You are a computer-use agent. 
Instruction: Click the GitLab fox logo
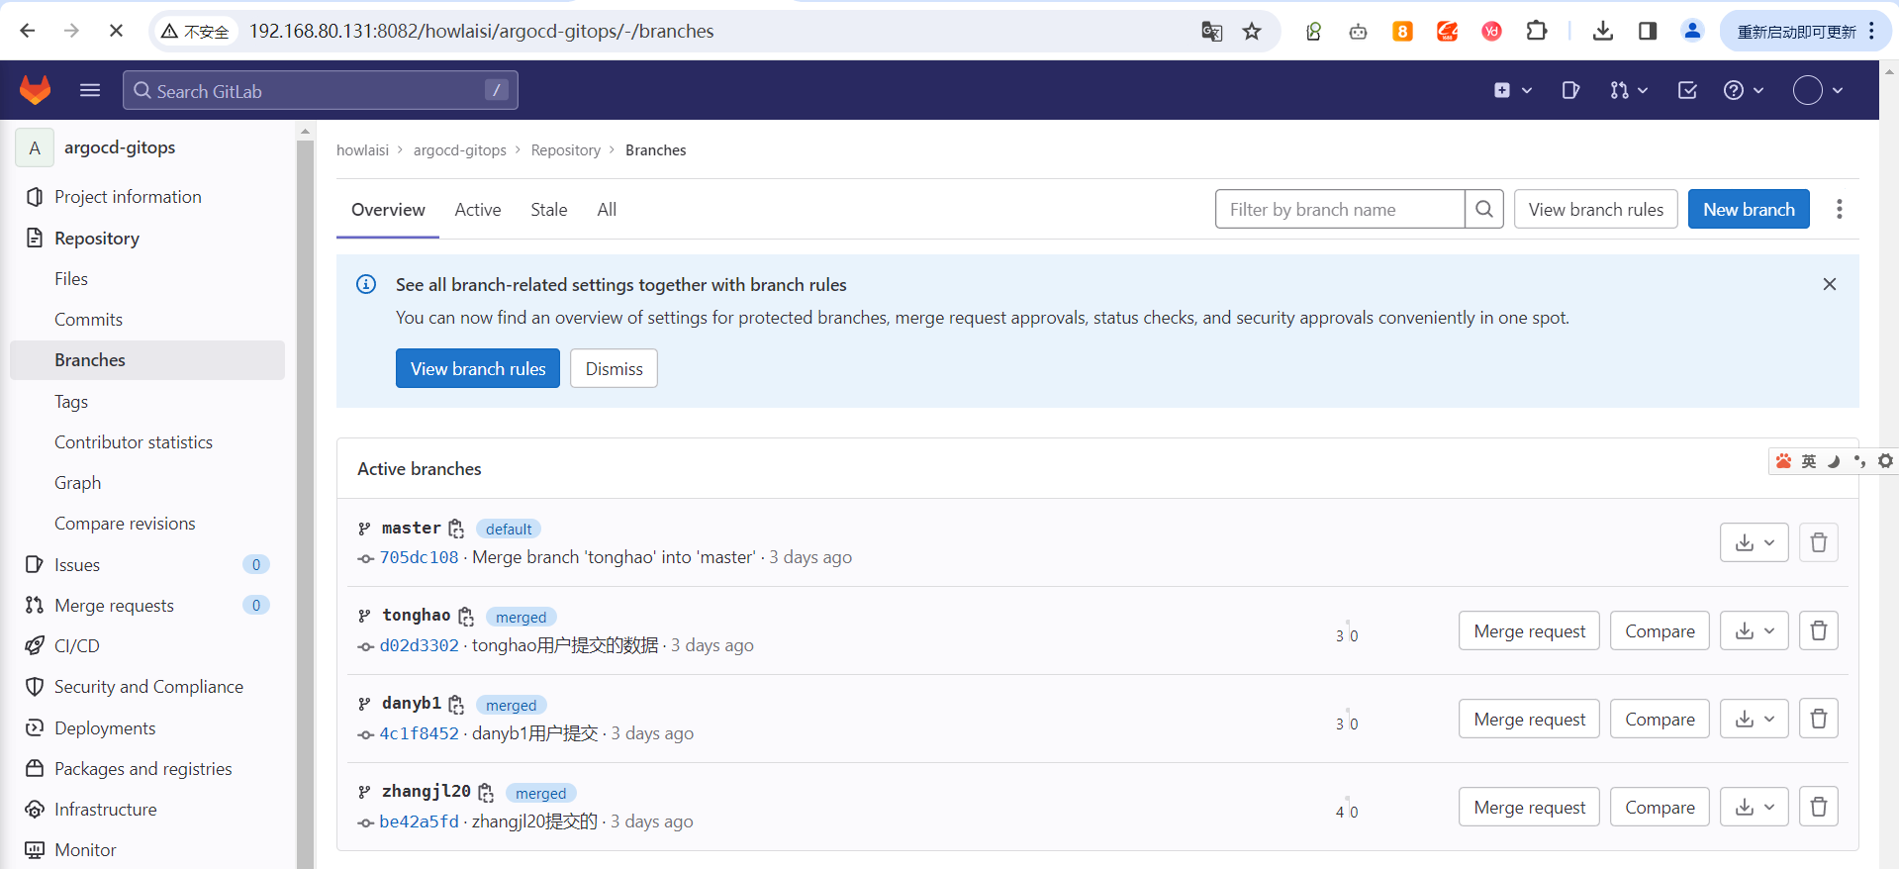pos(36,90)
